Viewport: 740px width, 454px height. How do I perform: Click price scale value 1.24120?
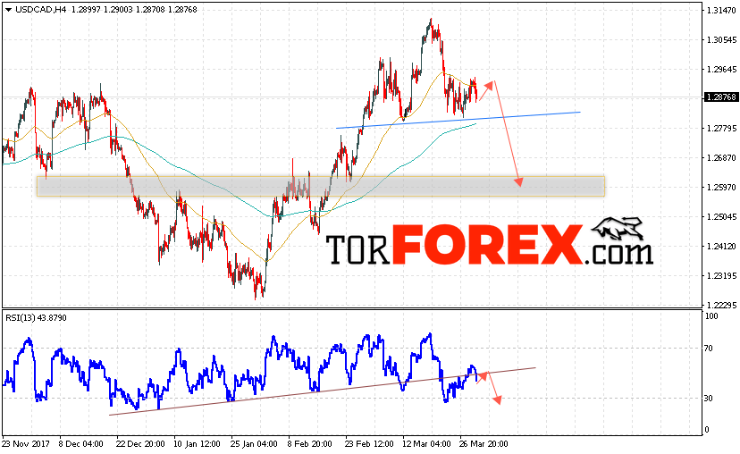pos(721,247)
